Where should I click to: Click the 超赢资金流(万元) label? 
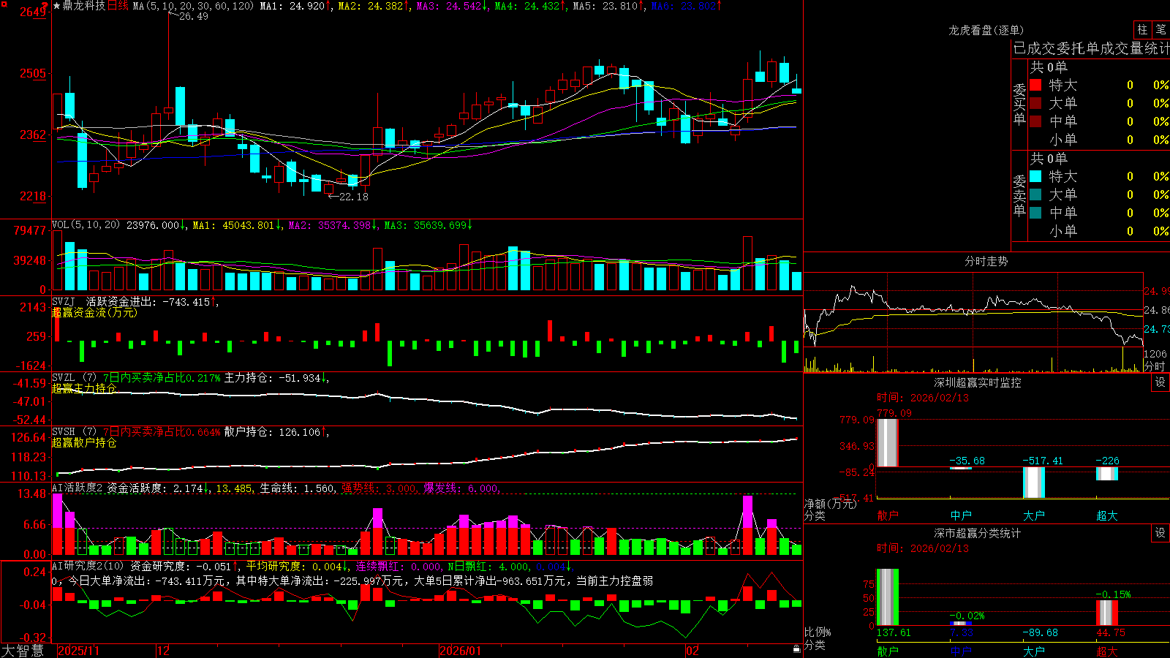pyautogui.click(x=94, y=312)
